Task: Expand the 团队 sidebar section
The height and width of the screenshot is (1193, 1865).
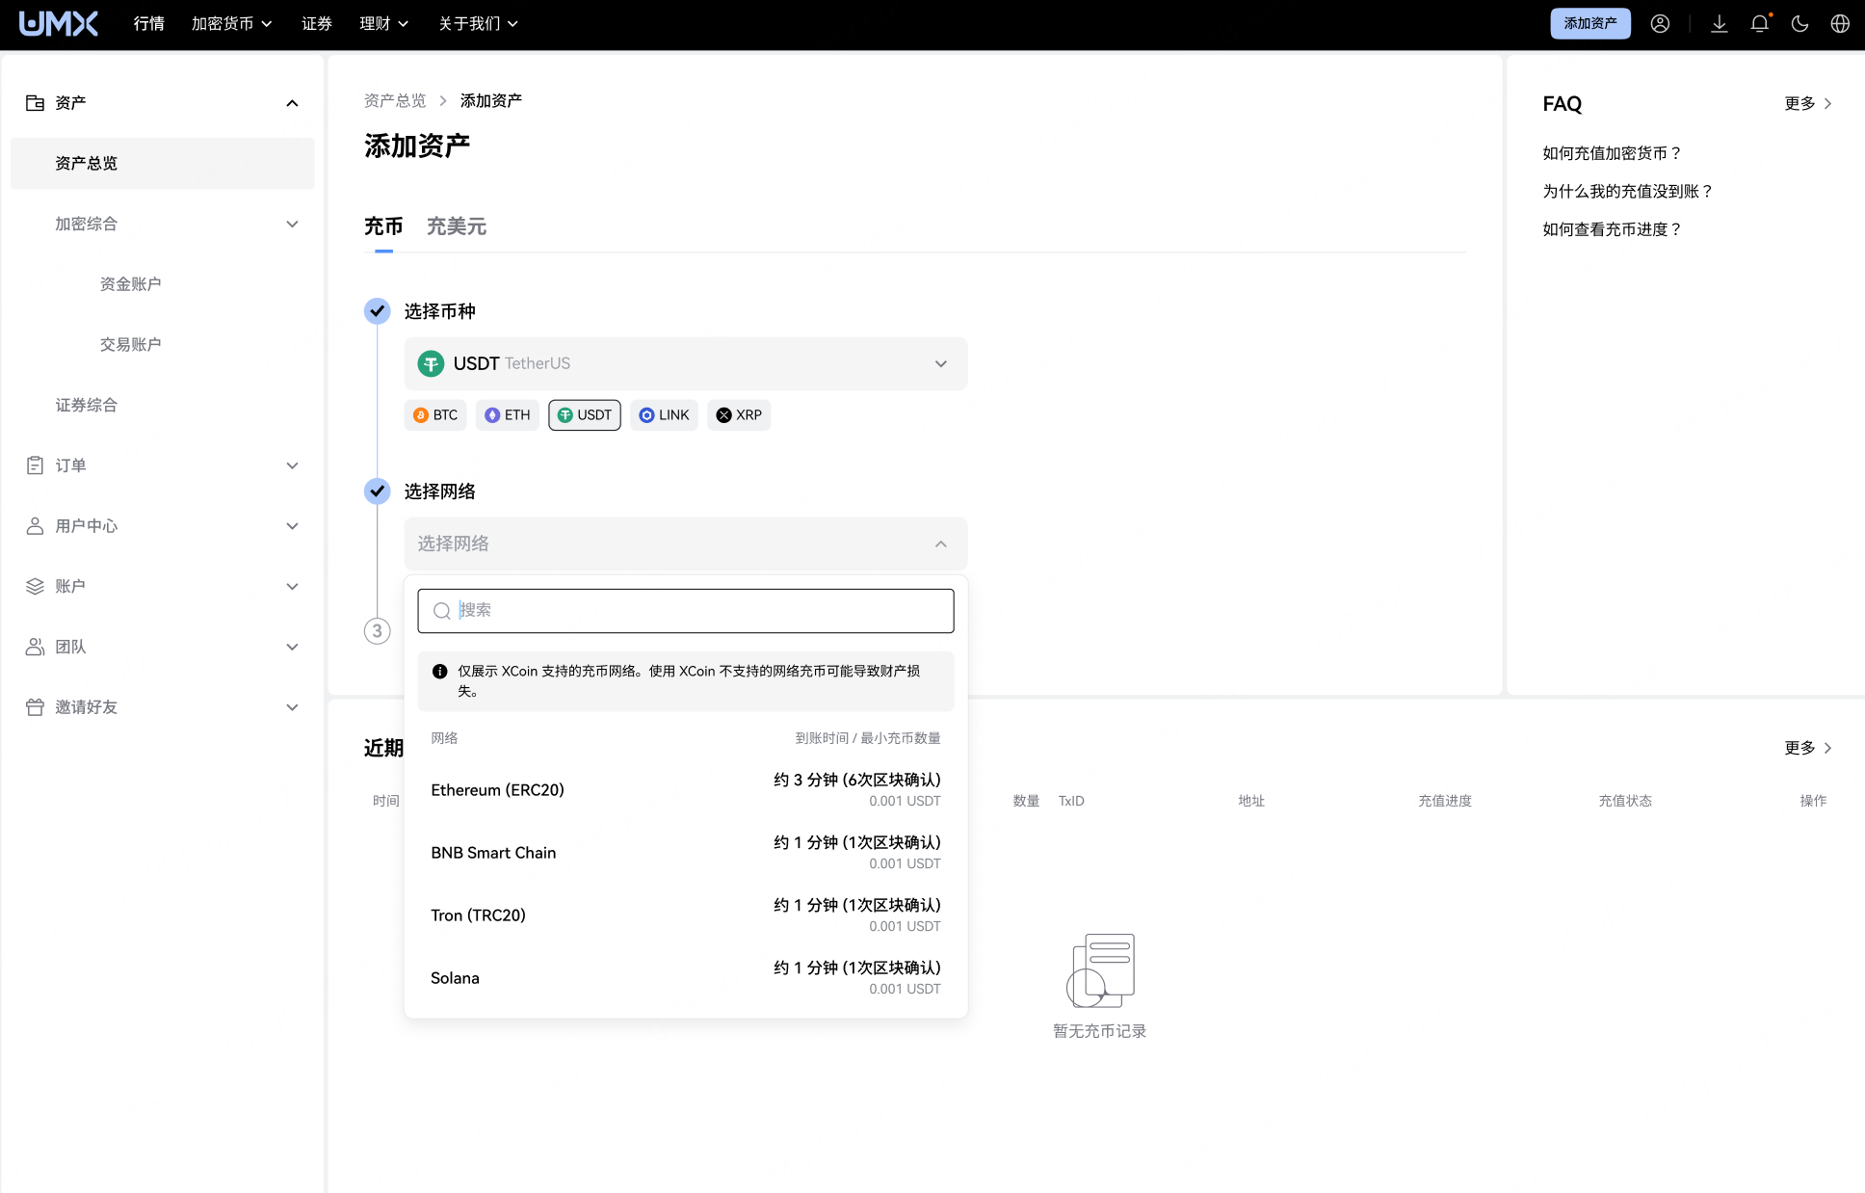Action: coord(292,647)
